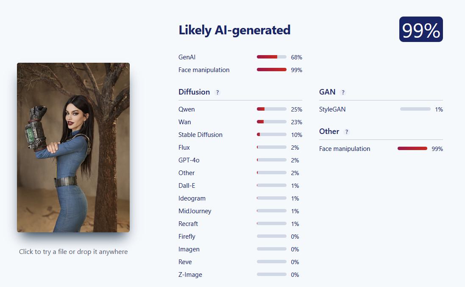Click the Z-Image row label
This screenshot has height=287, width=465.
click(x=190, y=275)
